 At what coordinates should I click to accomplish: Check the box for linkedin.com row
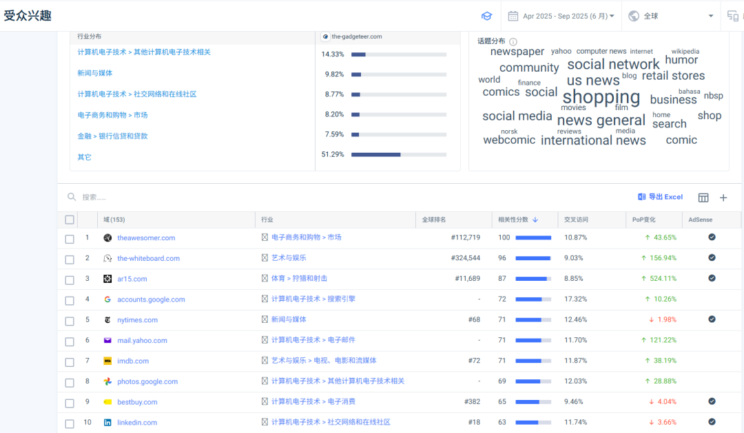[70, 423]
